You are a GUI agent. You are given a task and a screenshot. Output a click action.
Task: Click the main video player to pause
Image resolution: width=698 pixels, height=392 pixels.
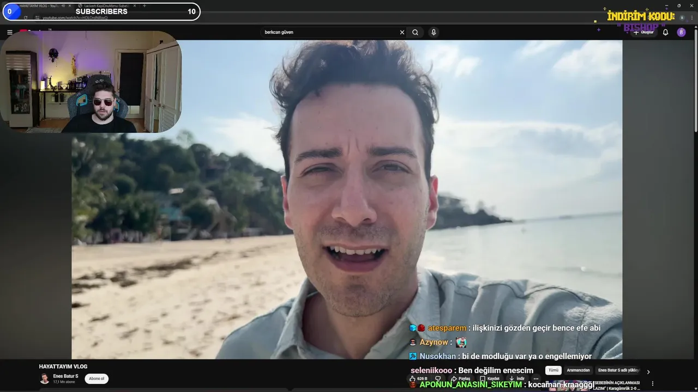347,199
